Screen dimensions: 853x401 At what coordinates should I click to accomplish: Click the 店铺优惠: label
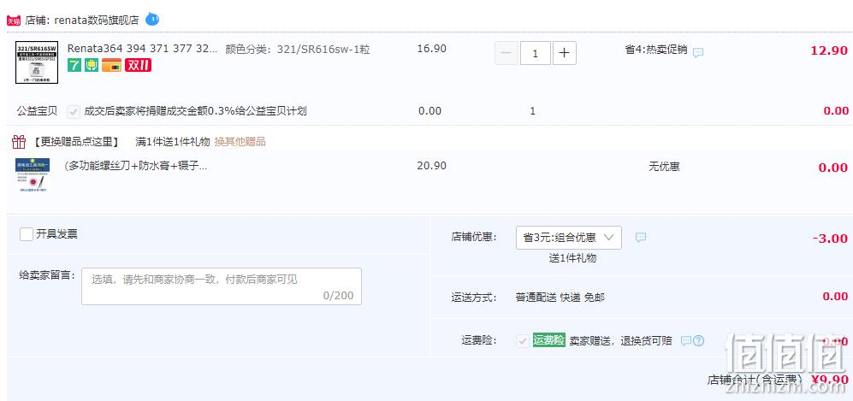point(474,238)
